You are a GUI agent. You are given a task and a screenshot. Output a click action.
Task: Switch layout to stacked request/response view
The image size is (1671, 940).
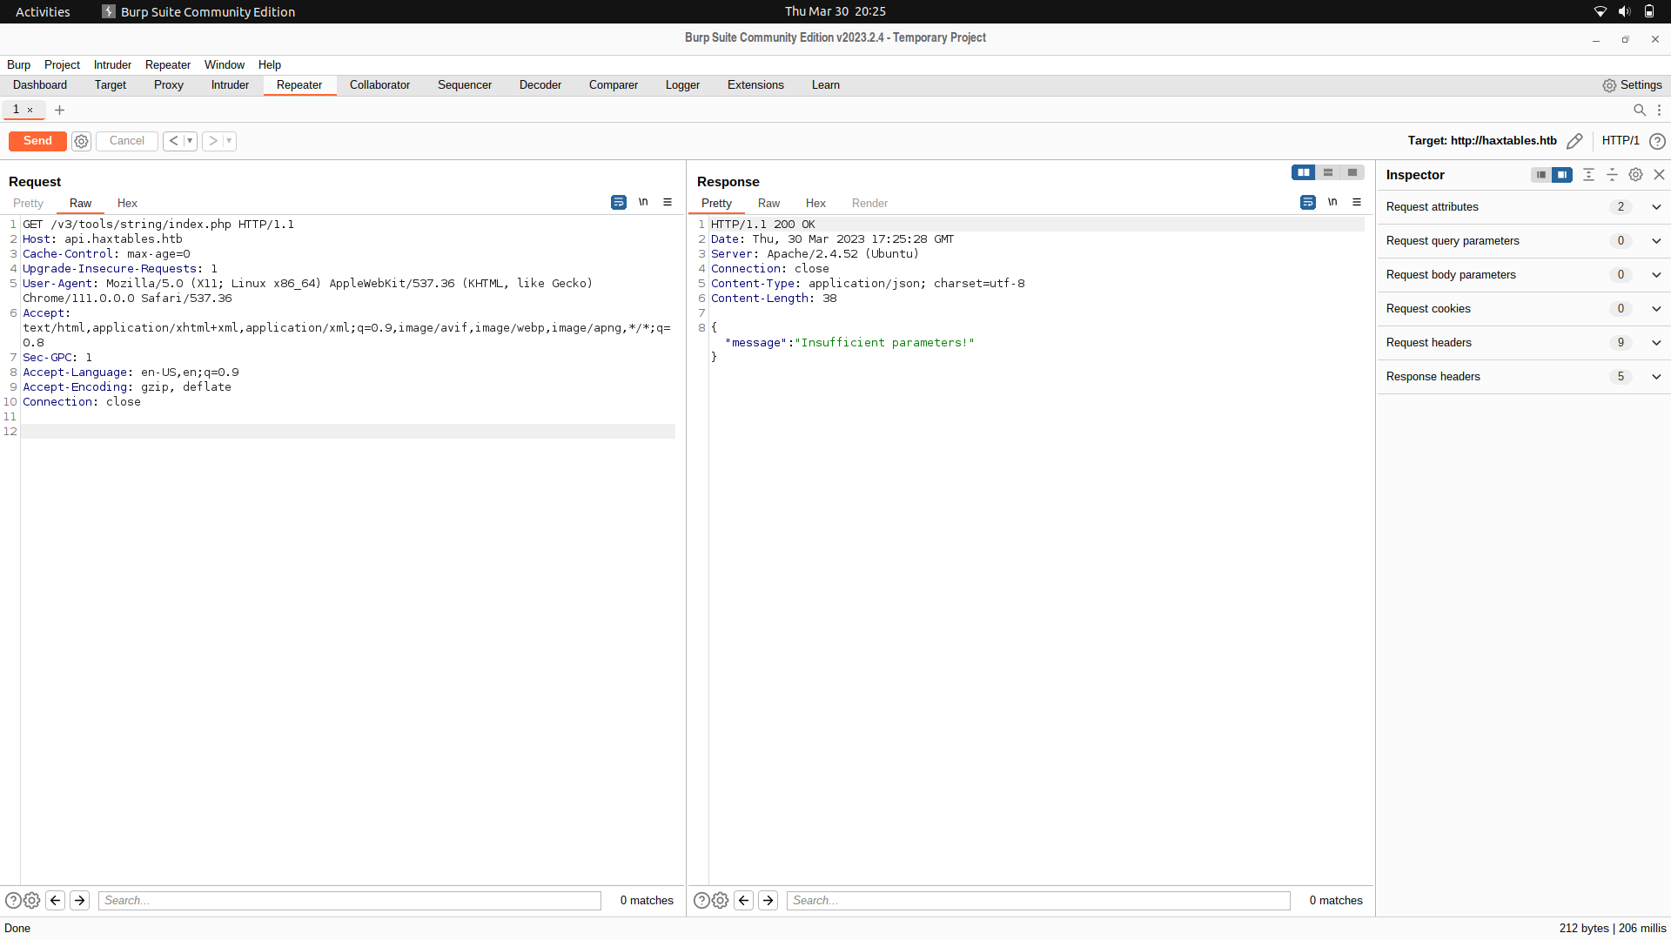1327,172
